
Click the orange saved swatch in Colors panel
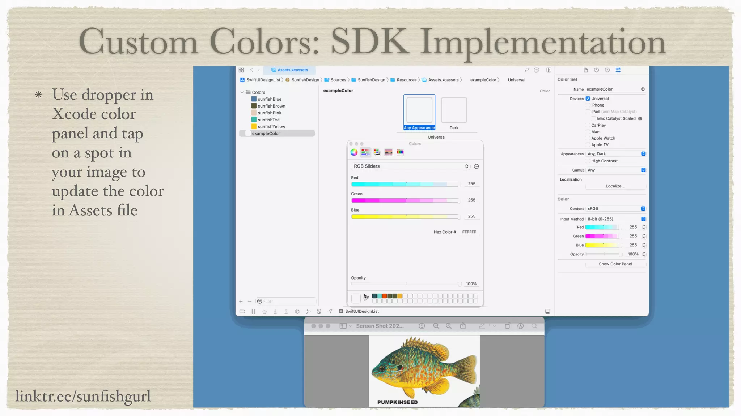click(x=385, y=296)
